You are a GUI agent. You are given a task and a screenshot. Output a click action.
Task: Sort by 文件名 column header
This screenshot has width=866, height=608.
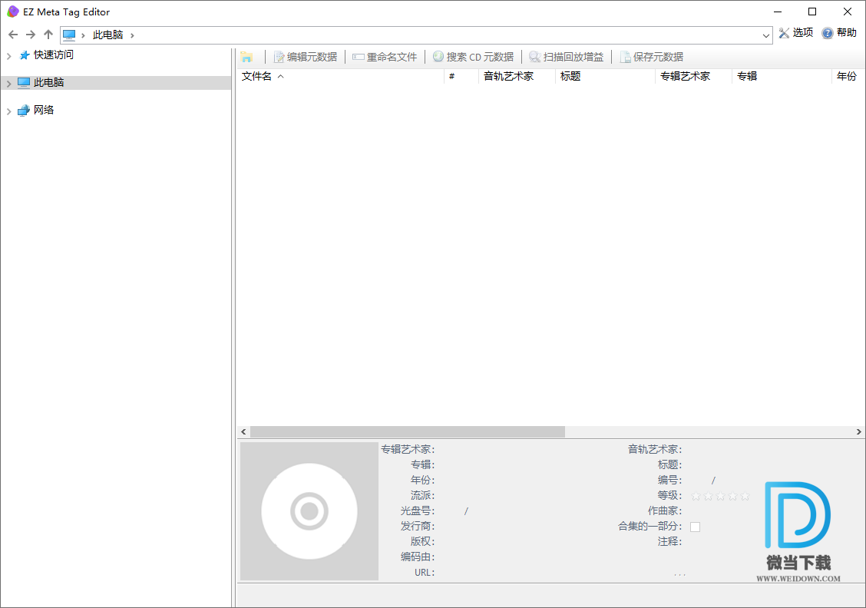click(341, 76)
